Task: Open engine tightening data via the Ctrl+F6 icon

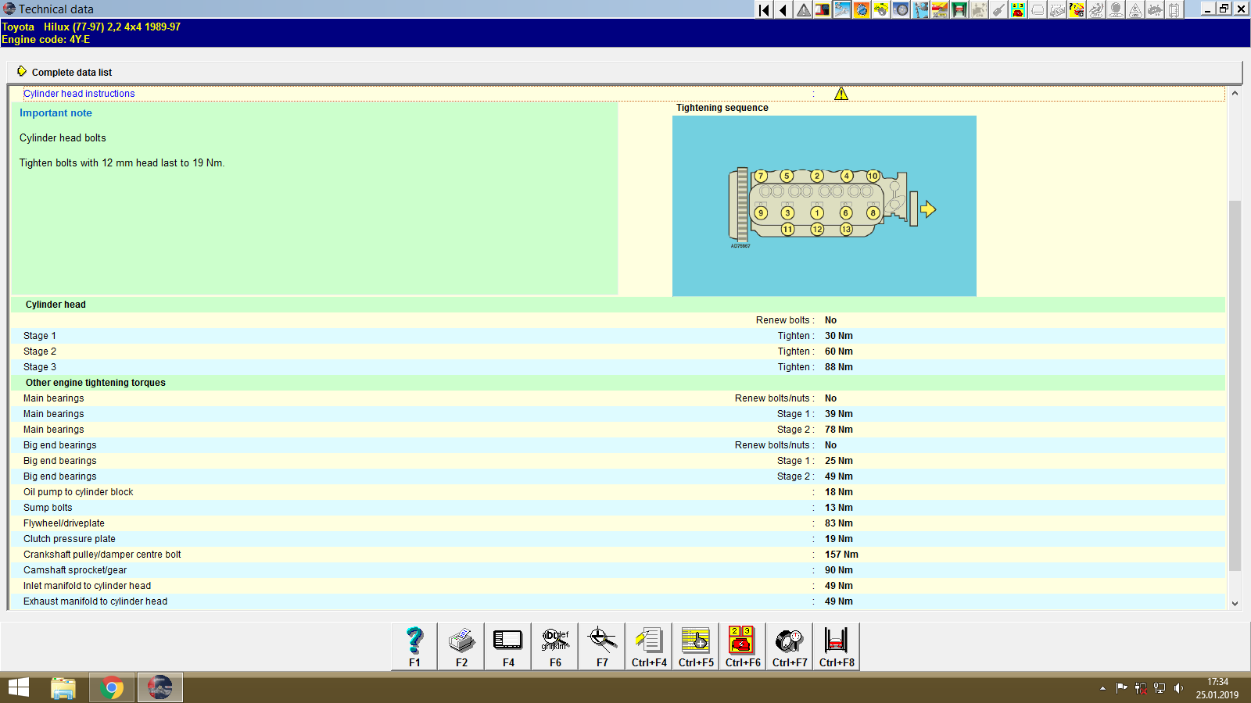Action: 742,646
